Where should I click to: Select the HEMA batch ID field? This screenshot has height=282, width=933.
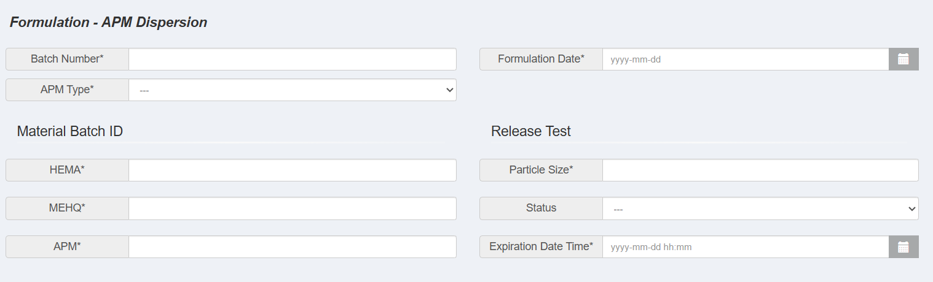click(293, 170)
